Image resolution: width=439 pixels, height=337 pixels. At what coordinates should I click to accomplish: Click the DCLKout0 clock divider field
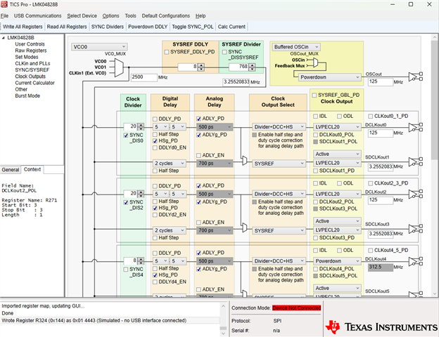point(130,126)
